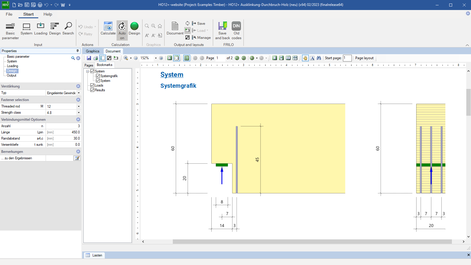471x265 pixels.
Task: Click Page layout button
Action: [364, 58]
